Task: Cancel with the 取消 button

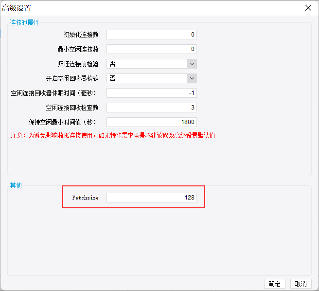Action: click(301, 284)
